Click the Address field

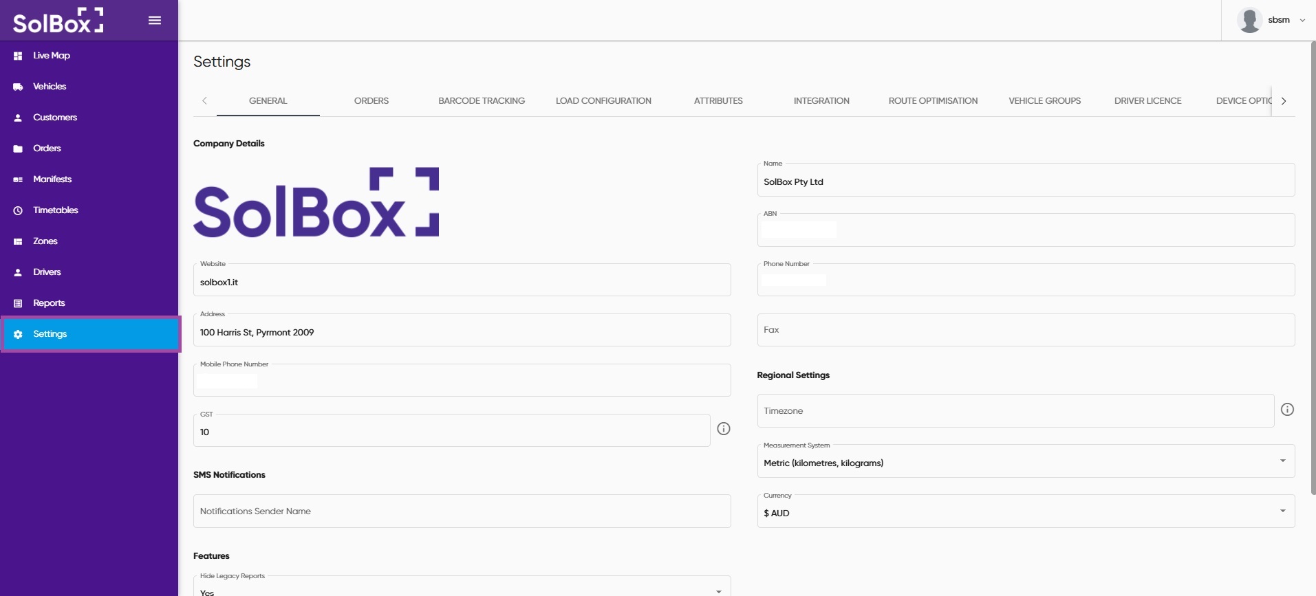[462, 331]
